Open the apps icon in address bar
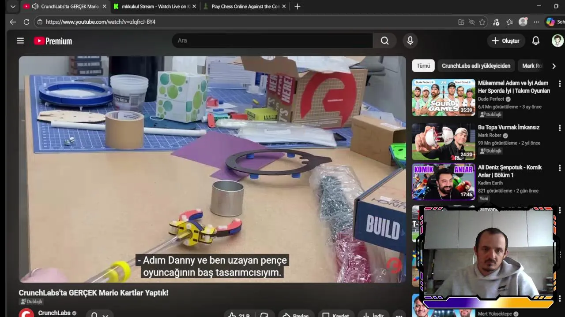 pos(461,22)
